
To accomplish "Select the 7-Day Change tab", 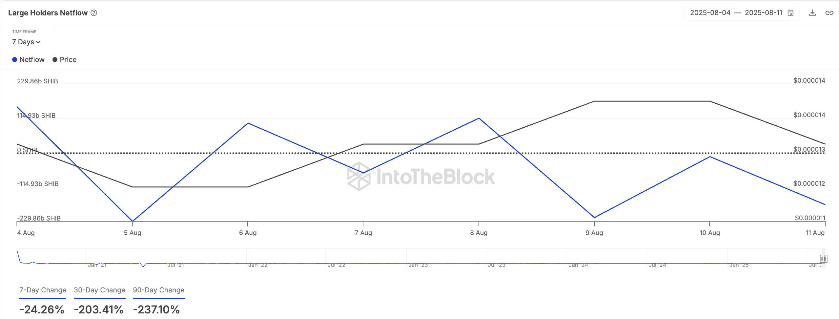I will click(x=43, y=290).
